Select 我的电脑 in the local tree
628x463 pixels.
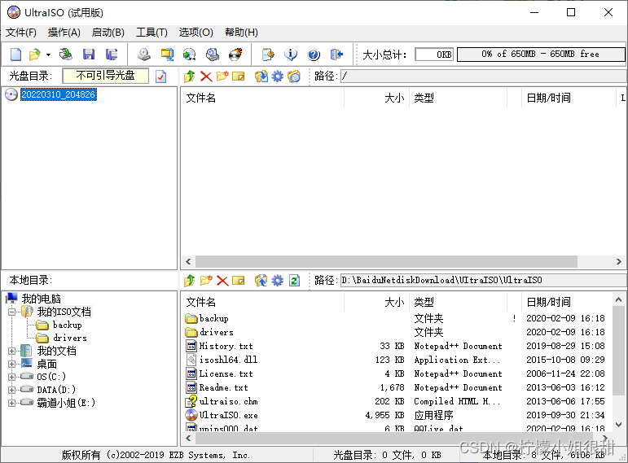[x=41, y=299]
